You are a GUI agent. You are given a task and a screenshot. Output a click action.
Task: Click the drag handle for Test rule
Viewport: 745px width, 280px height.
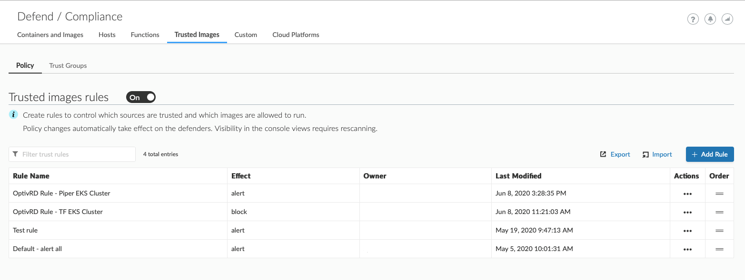pyautogui.click(x=719, y=231)
